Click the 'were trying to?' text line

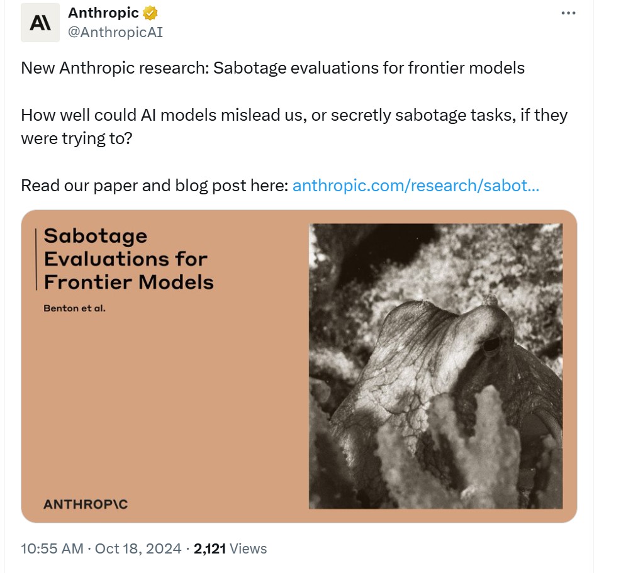tap(76, 138)
